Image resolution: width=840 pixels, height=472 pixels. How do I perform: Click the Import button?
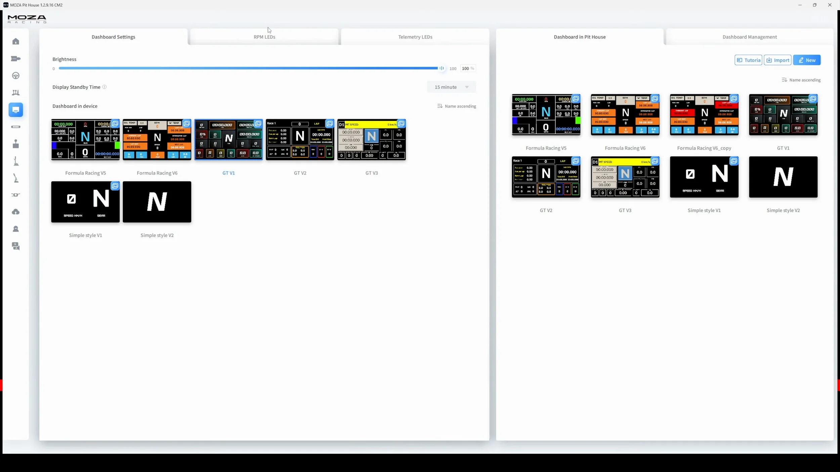pyautogui.click(x=778, y=60)
